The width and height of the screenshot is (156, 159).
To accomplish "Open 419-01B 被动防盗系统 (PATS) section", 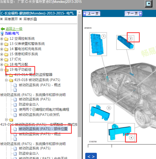I will 37,80.
